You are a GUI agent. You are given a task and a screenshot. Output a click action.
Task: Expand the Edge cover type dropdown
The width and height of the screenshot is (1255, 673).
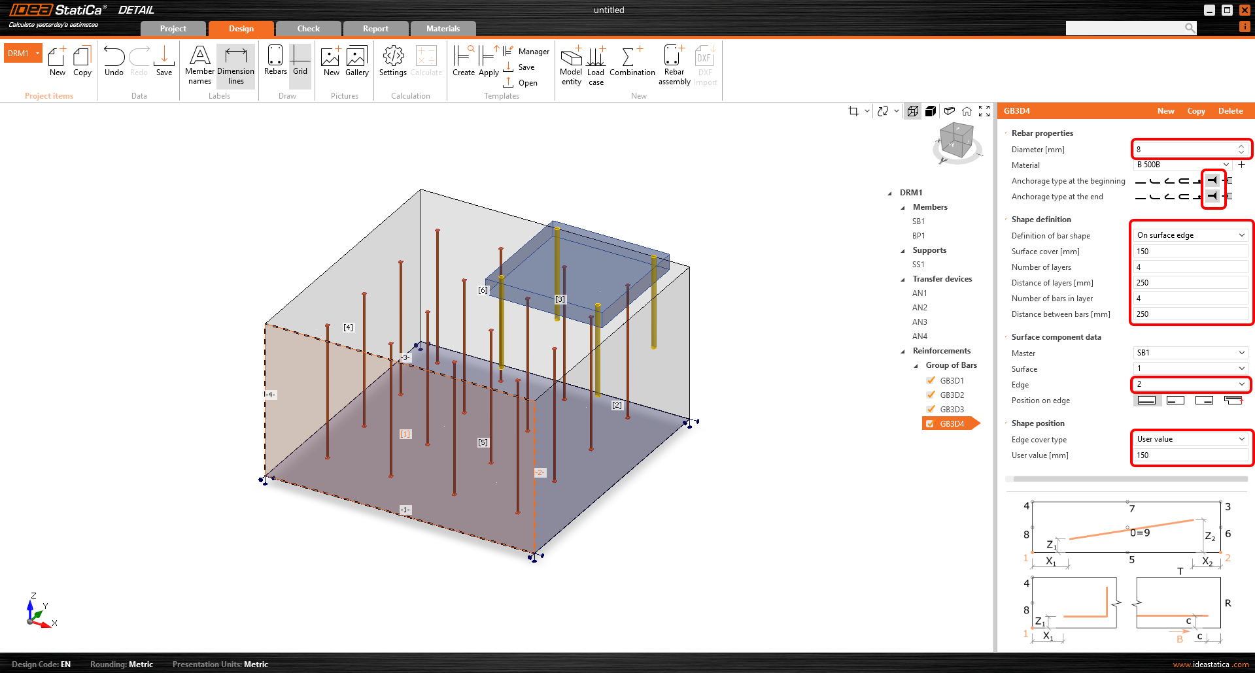point(1190,439)
